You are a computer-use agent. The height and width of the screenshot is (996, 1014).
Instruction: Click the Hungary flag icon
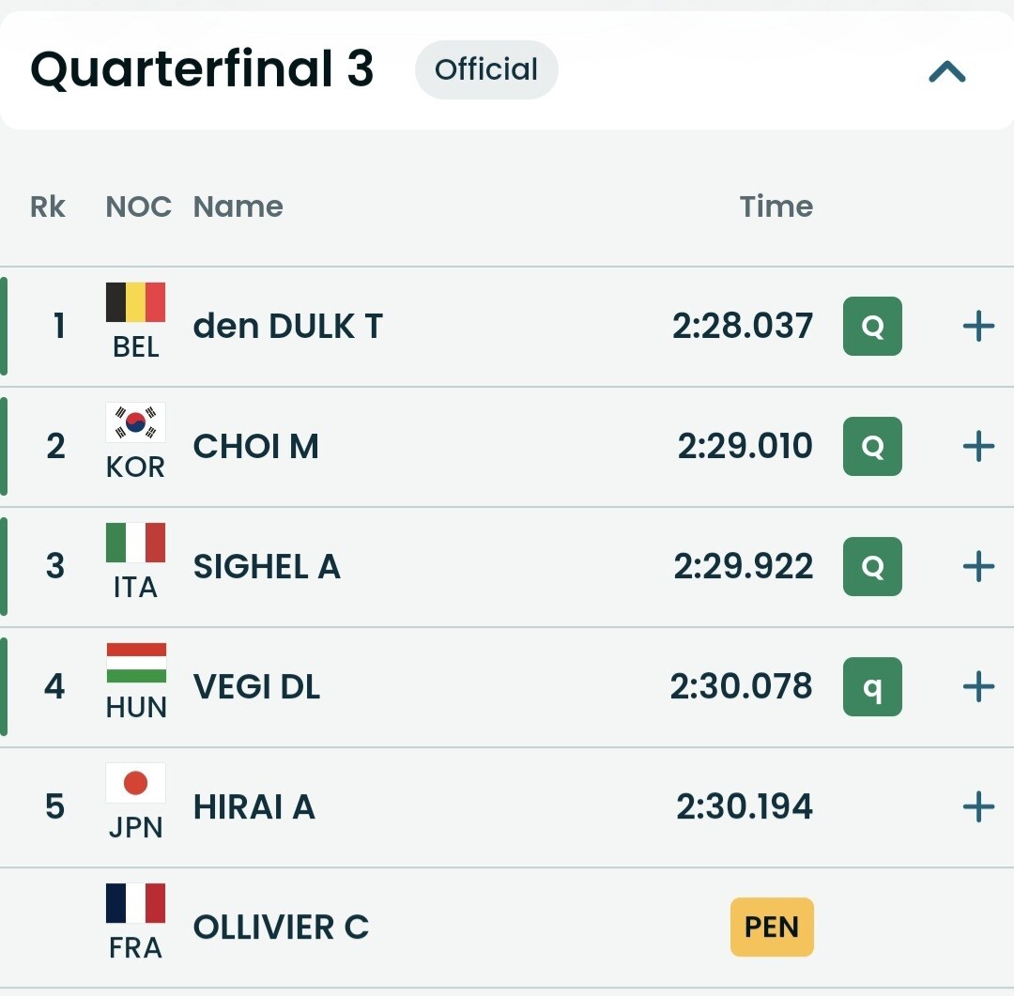pos(135,663)
